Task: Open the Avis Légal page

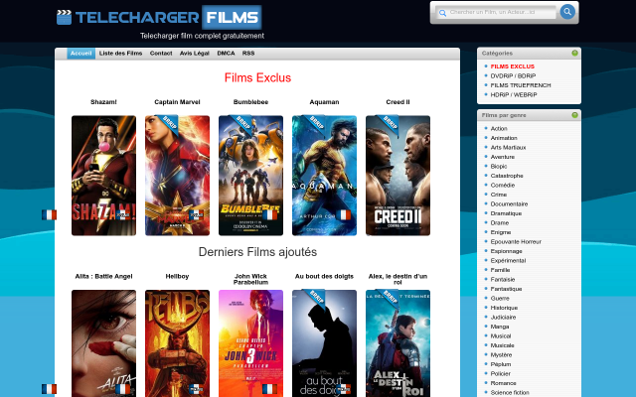Action: click(x=195, y=54)
